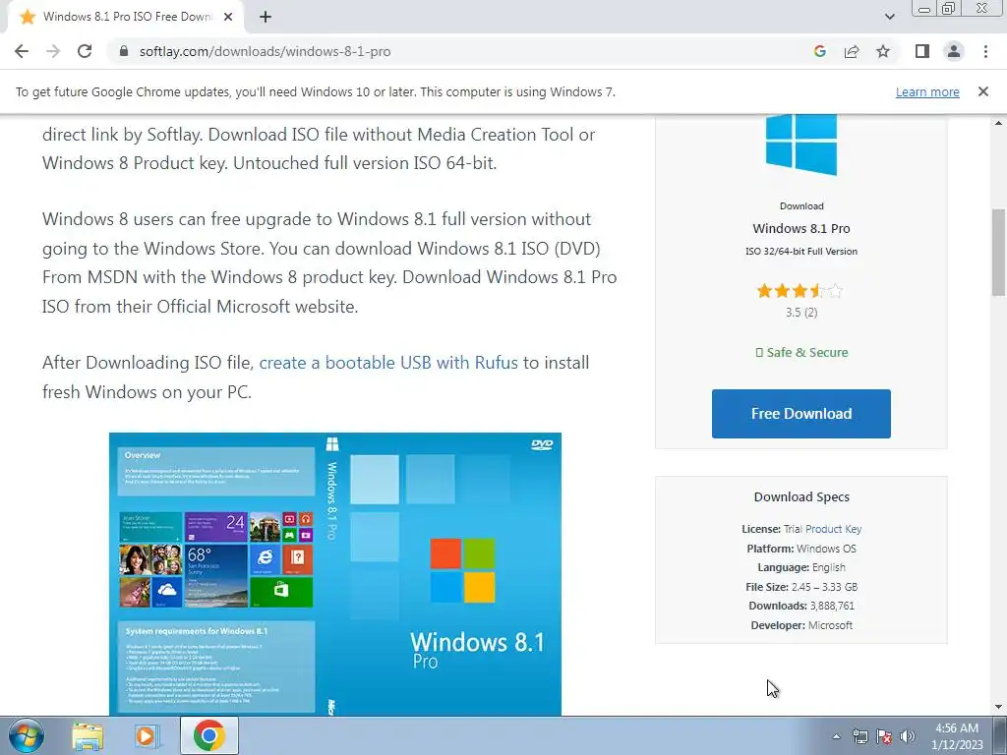This screenshot has height=755, width=1007.
Task: Launch Windows Media Player from taskbar
Action: coord(147,736)
